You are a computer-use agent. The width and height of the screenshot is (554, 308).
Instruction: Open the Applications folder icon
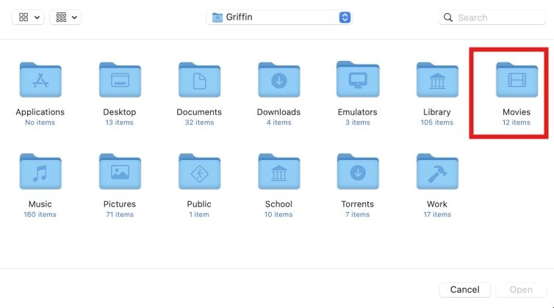coord(40,80)
